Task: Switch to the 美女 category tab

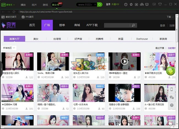Action: pos(36,39)
